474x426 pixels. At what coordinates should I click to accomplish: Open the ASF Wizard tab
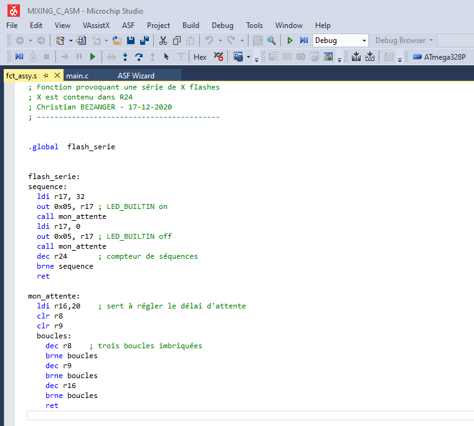(x=136, y=76)
